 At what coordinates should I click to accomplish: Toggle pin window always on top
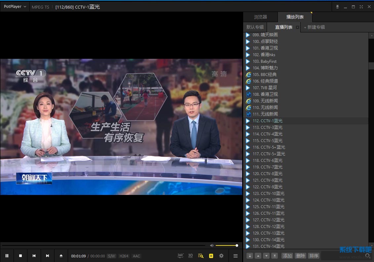[x=337, y=7]
